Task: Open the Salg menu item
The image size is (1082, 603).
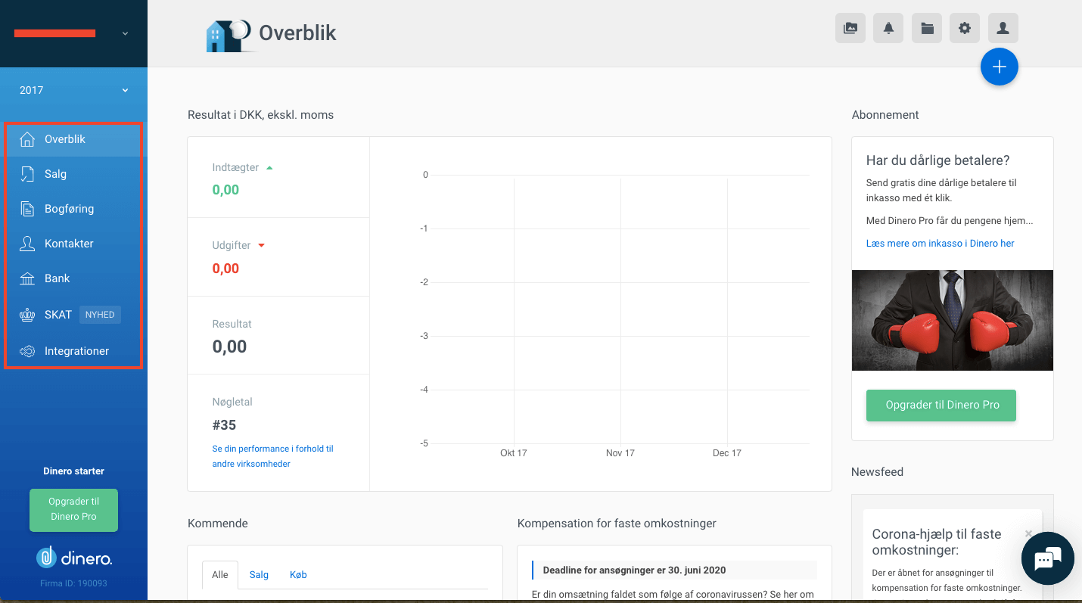Action: [74, 174]
